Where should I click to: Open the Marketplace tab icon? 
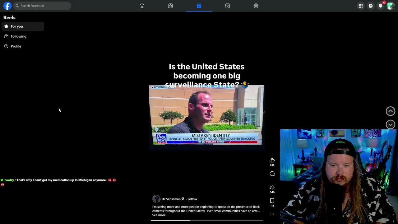228,6
